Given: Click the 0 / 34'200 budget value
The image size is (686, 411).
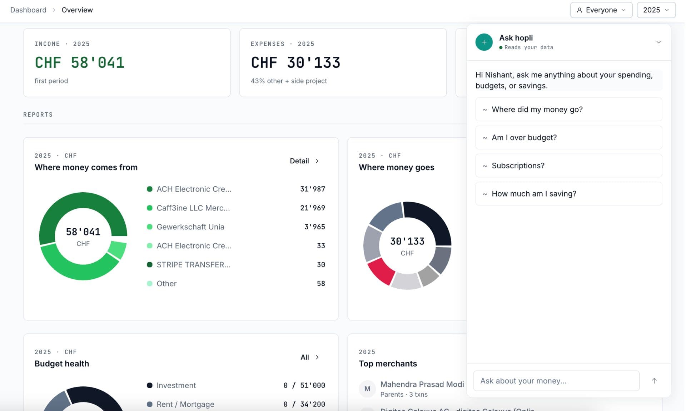Looking at the screenshot, I should click(304, 404).
